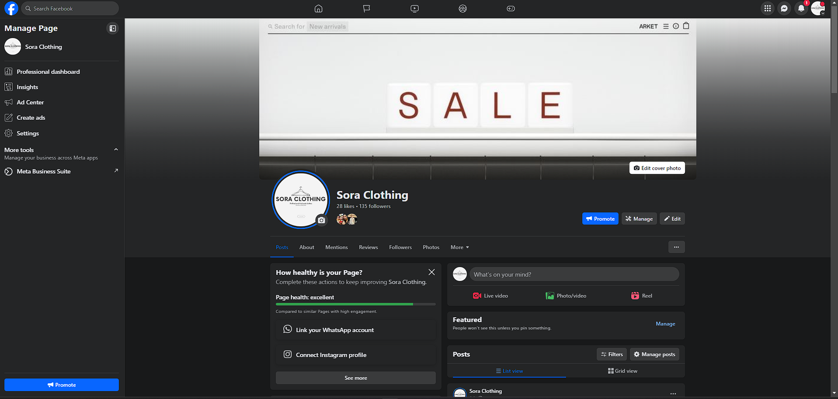Open the Sora Clothing profile picture

click(x=301, y=199)
